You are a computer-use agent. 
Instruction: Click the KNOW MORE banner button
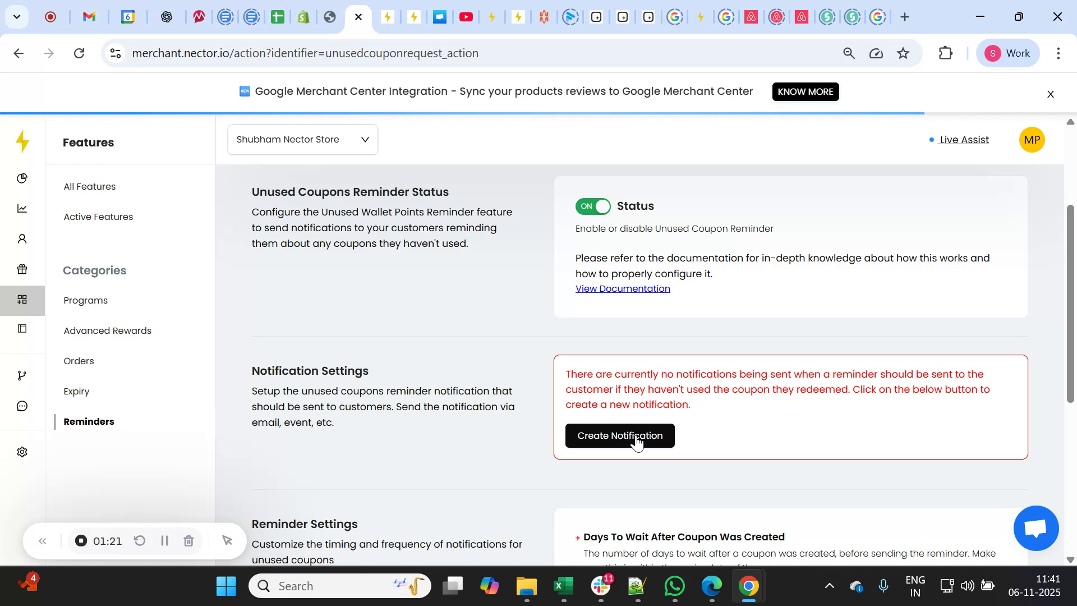click(805, 91)
